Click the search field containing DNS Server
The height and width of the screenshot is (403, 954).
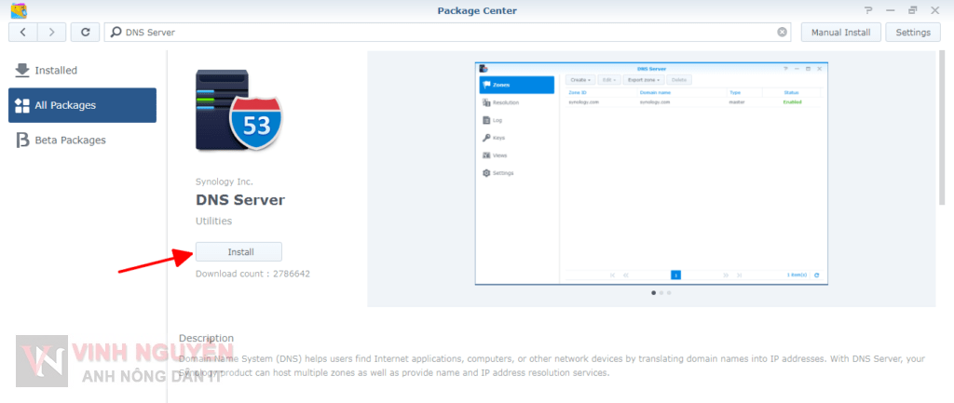point(447,32)
